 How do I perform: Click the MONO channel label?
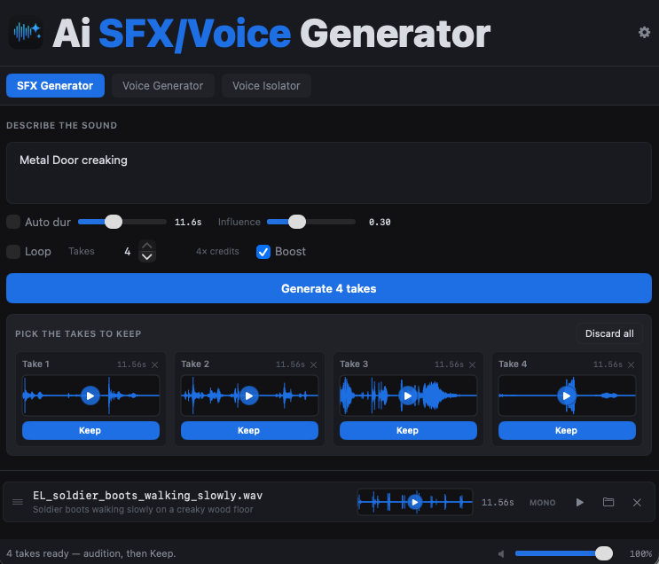(x=542, y=503)
